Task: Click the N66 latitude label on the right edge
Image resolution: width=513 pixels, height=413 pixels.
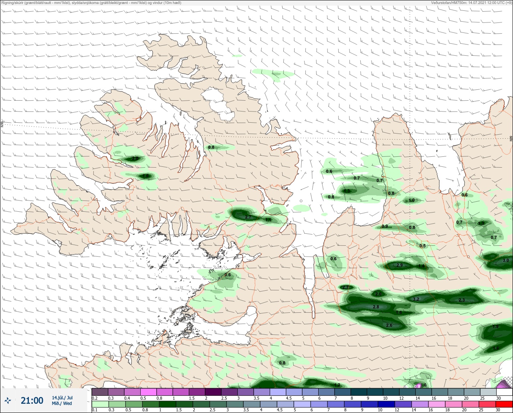Action: [x=511, y=138]
